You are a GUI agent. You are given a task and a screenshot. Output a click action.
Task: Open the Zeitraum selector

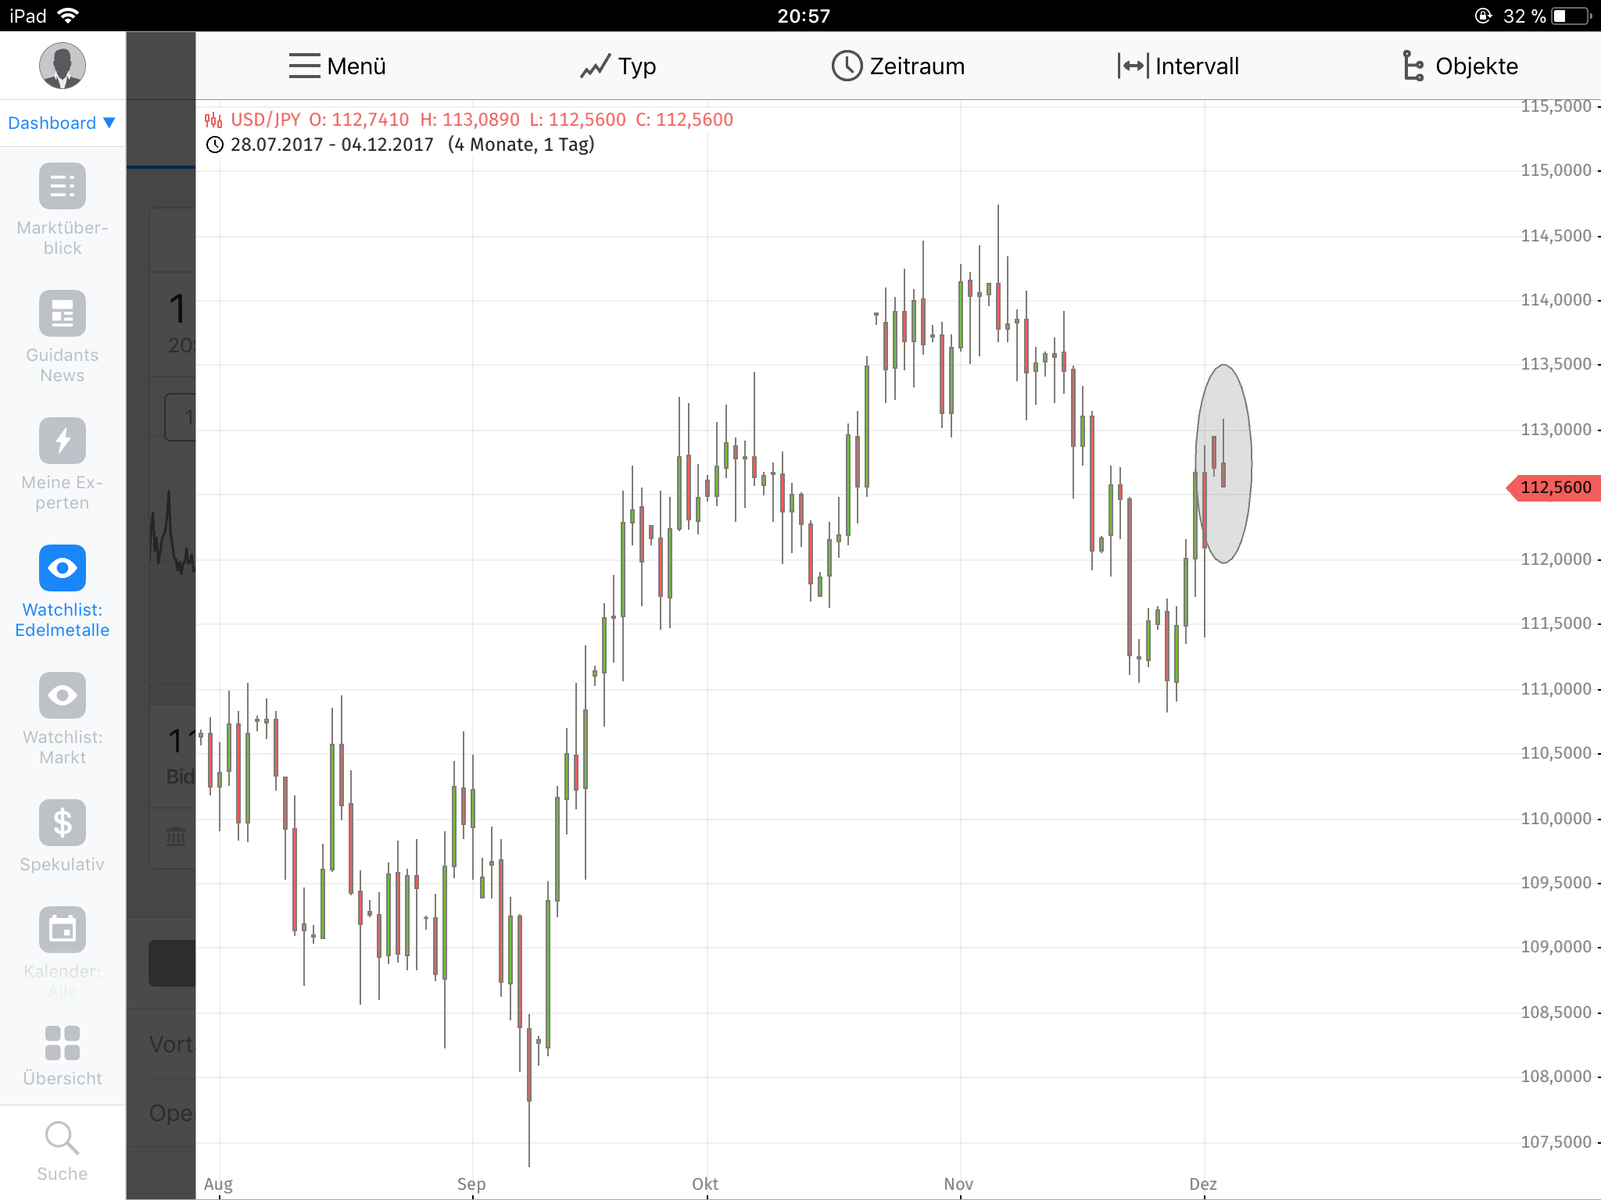897,66
